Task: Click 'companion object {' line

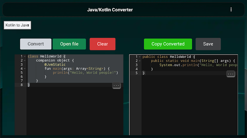Action: (55, 60)
